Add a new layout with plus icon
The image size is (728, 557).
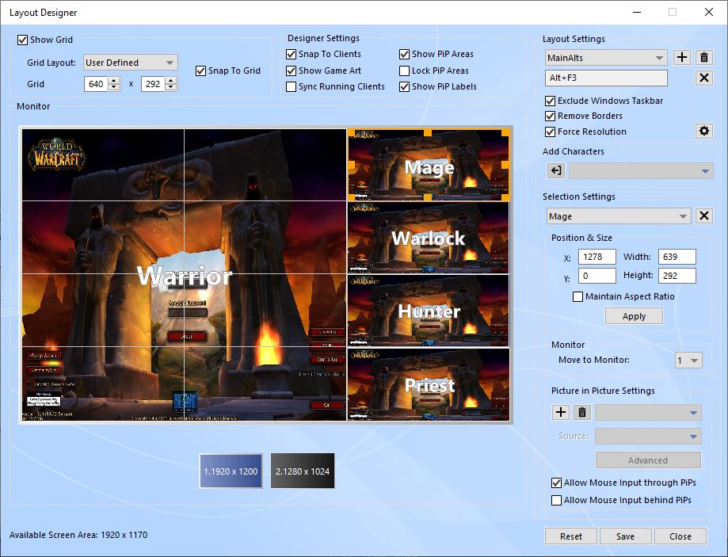681,58
